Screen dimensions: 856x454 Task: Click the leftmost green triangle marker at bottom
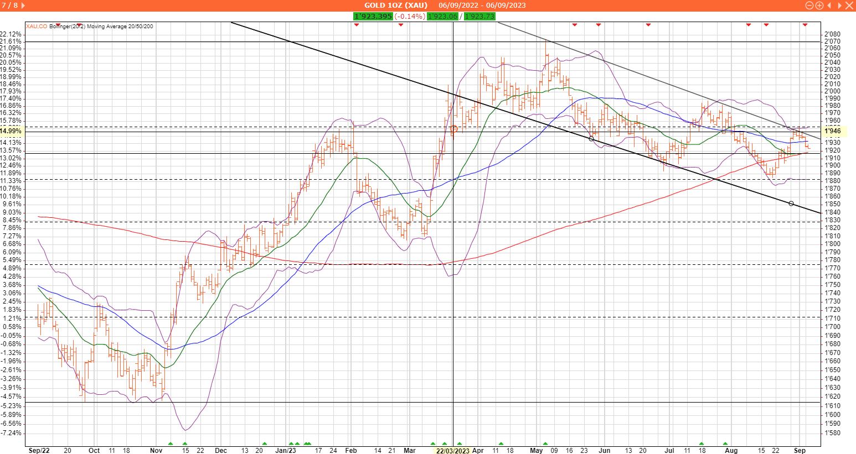[x=171, y=443]
